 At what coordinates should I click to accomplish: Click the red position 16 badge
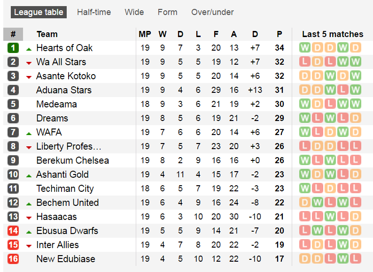(13, 259)
